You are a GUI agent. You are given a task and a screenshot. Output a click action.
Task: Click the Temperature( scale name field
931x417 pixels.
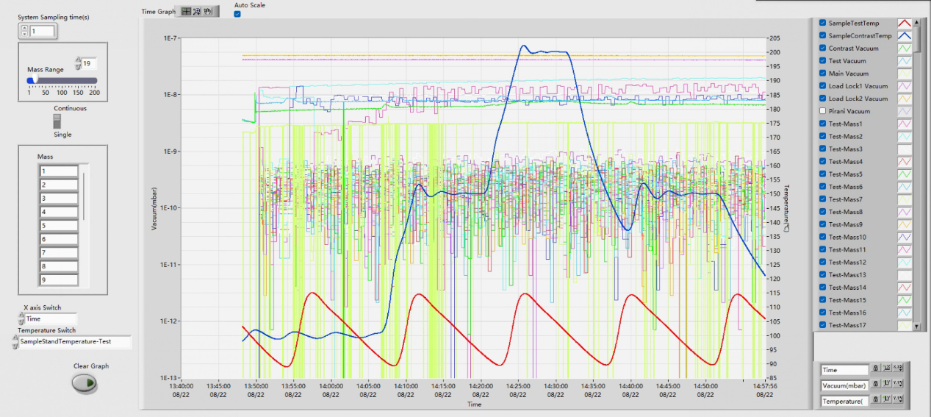pos(844,402)
